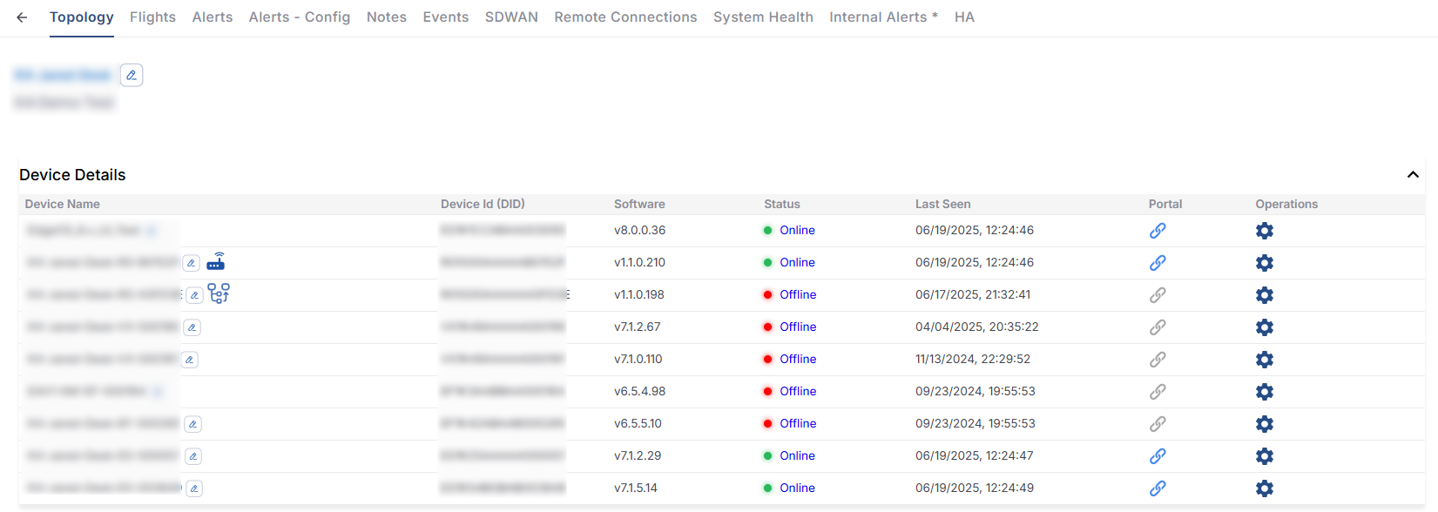Click the edit pencil in the v6.5.5.10 row
Screen dimensions: 1438x512
193,424
